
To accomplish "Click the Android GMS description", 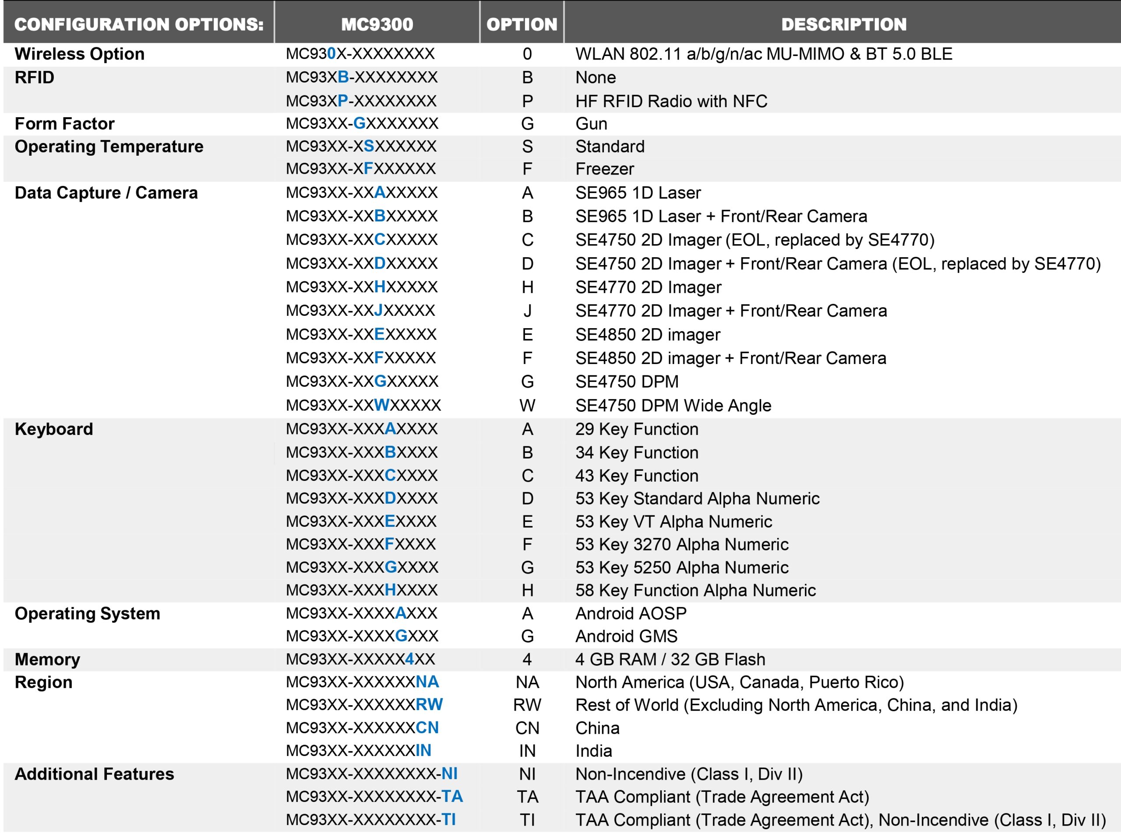I will click(x=626, y=636).
